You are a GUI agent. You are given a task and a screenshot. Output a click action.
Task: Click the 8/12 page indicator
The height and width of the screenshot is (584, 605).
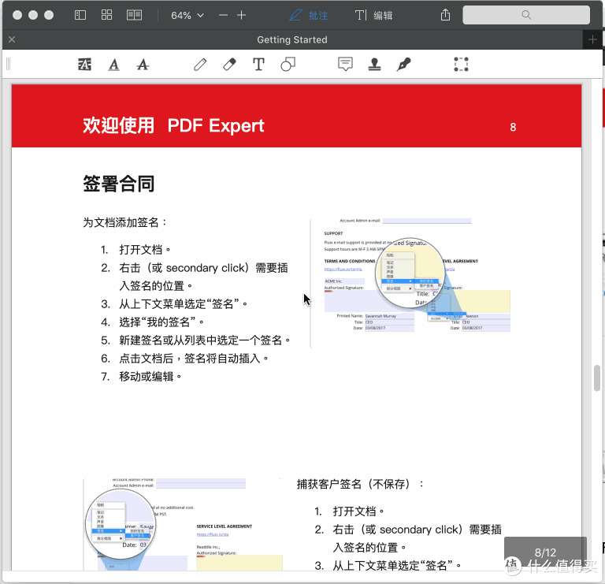[x=545, y=552]
